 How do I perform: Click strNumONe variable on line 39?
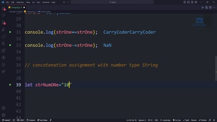[47, 85]
